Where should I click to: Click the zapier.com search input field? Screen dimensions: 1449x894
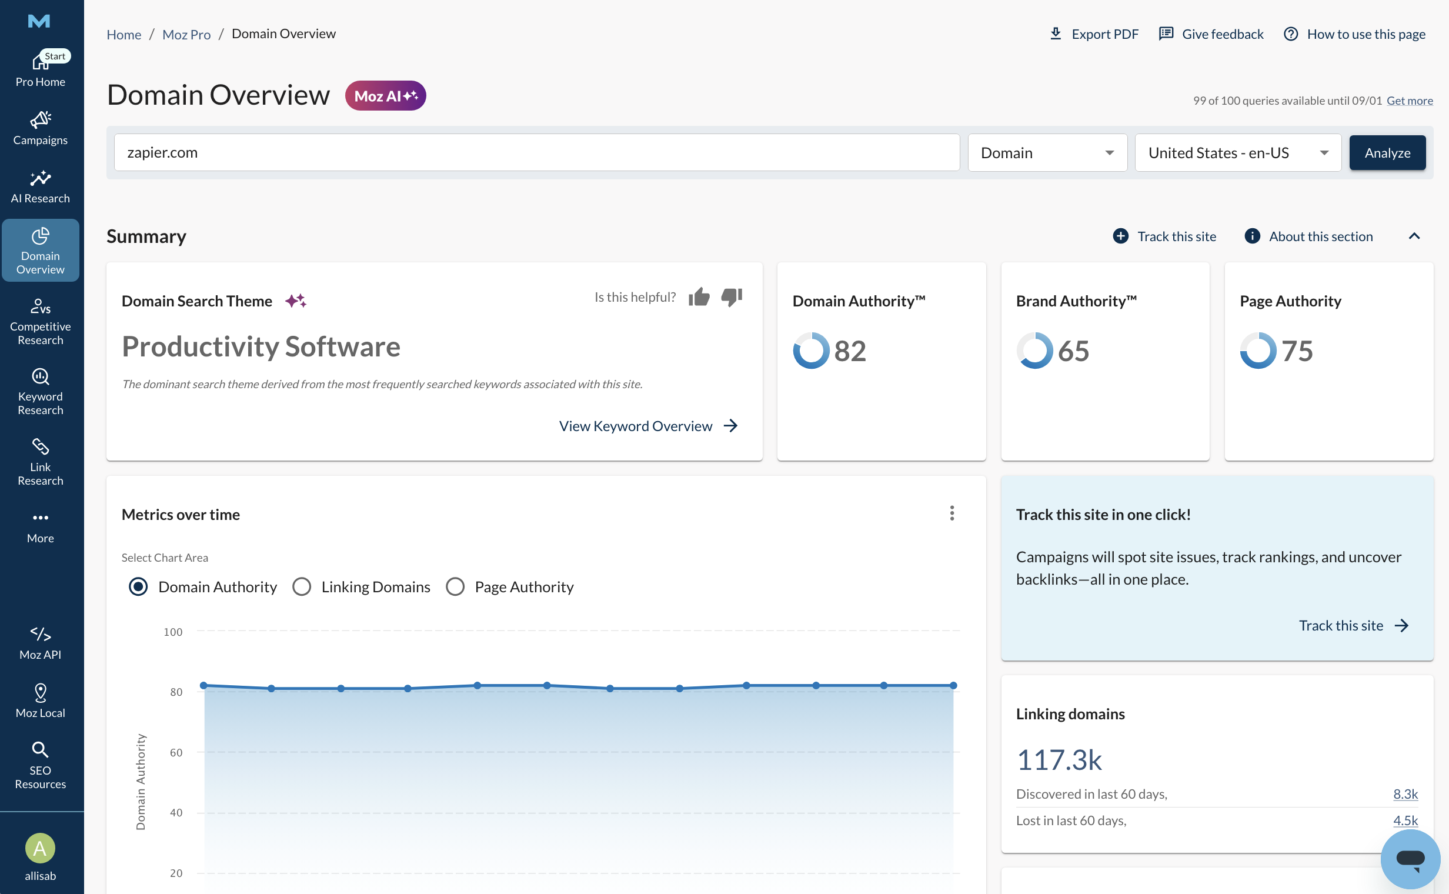pyautogui.click(x=536, y=152)
